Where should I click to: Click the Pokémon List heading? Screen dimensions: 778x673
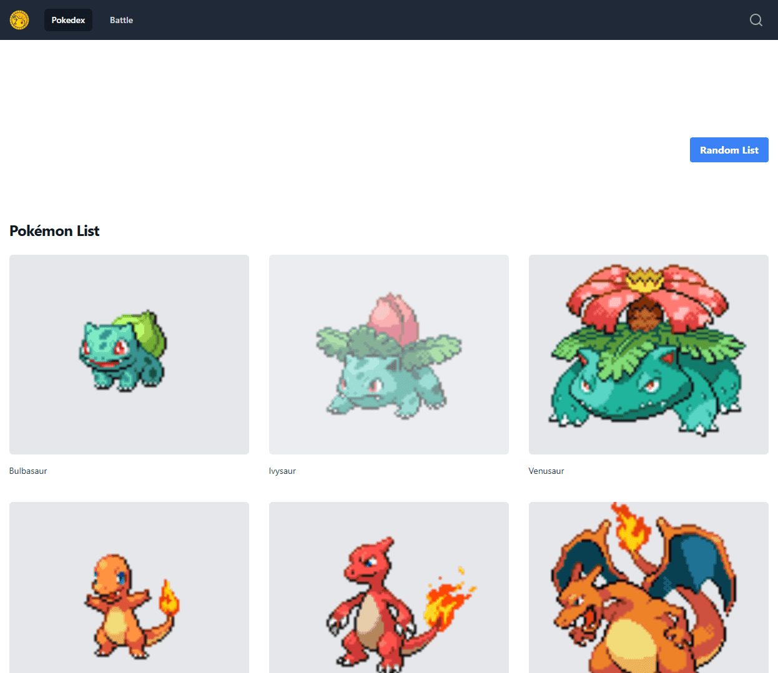coord(54,230)
